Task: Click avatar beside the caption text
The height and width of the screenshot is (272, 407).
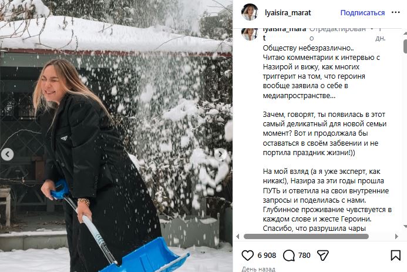Action: (250, 34)
